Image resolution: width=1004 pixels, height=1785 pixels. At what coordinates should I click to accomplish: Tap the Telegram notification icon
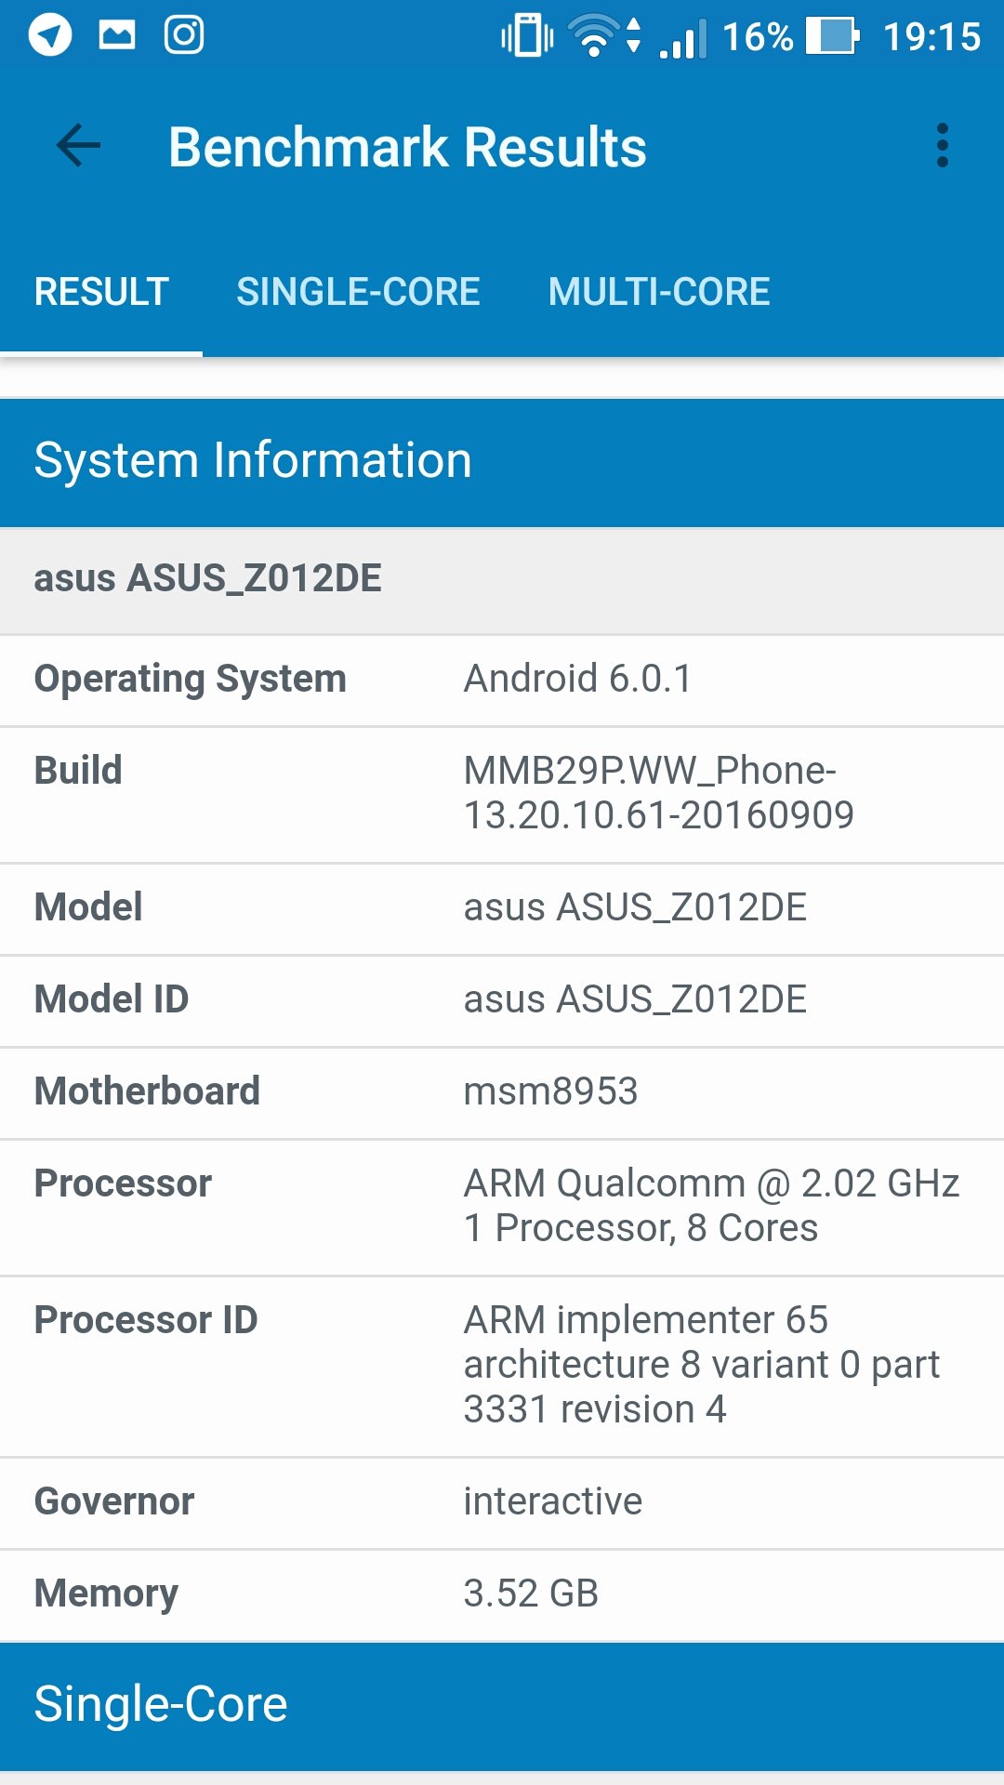50,35
